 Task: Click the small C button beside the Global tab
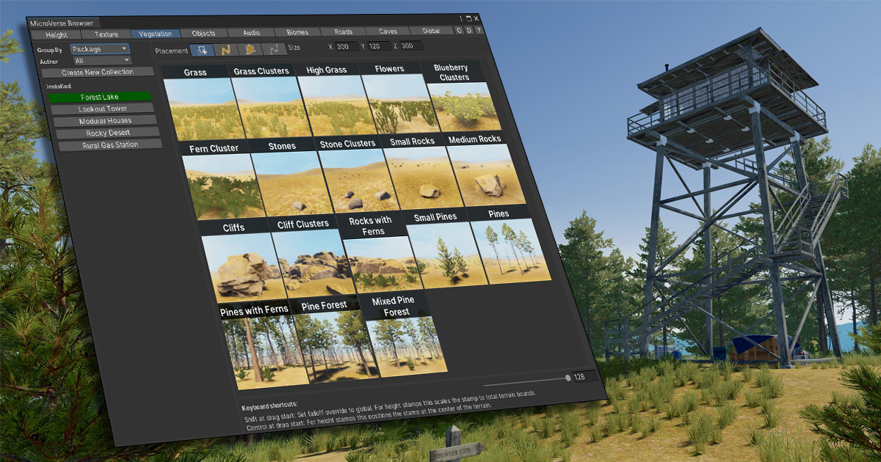[x=460, y=31]
